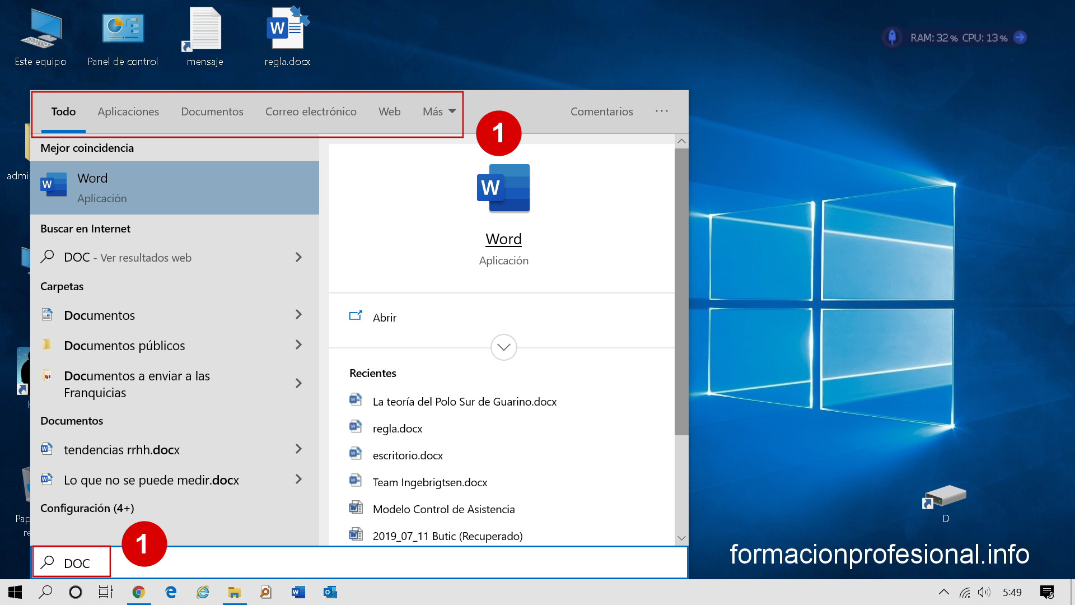
Task: Open the D drive shortcut on desktop
Action: (x=945, y=503)
